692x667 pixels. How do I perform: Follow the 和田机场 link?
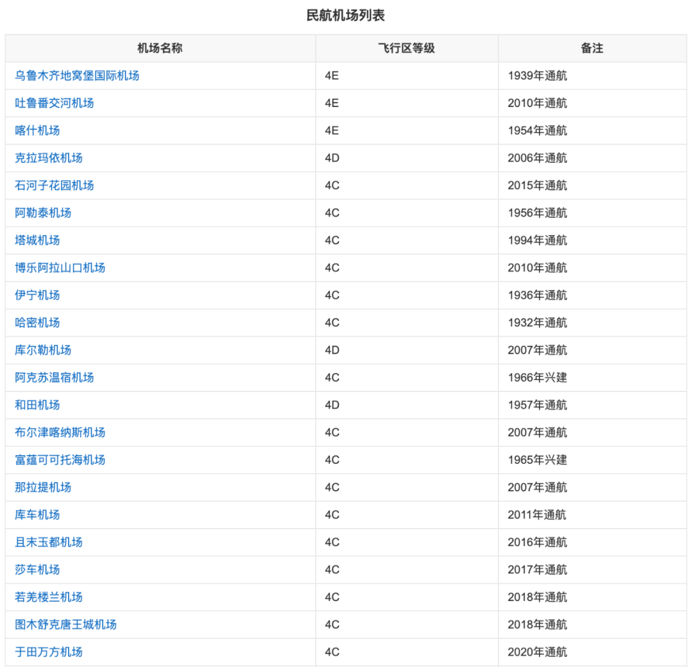[37, 405]
